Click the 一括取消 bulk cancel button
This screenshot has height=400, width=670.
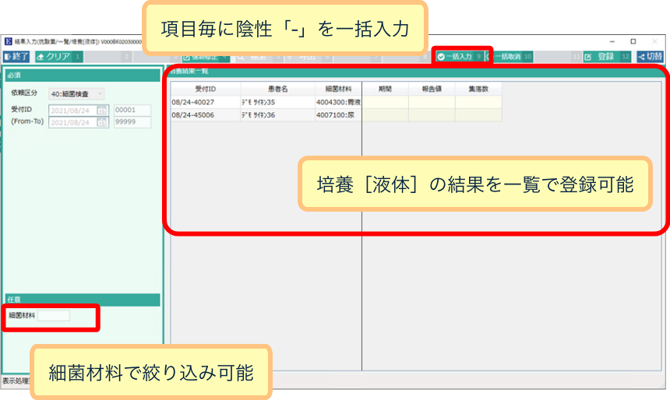click(x=512, y=57)
